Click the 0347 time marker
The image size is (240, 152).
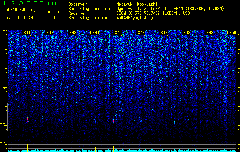pyautogui.click(x=163, y=33)
